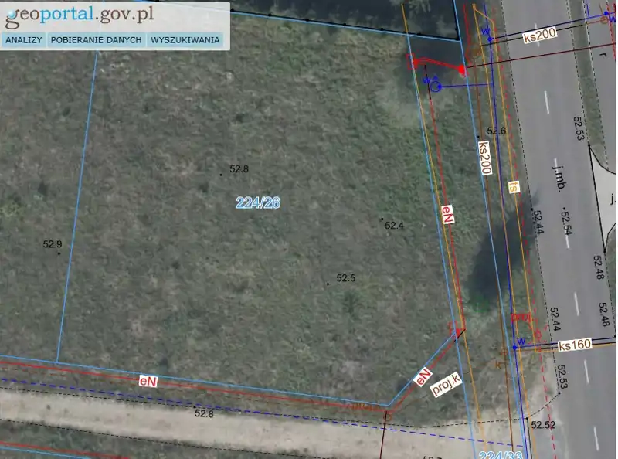Select elevation point 52.9
The image size is (618, 459).
[53, 244]
